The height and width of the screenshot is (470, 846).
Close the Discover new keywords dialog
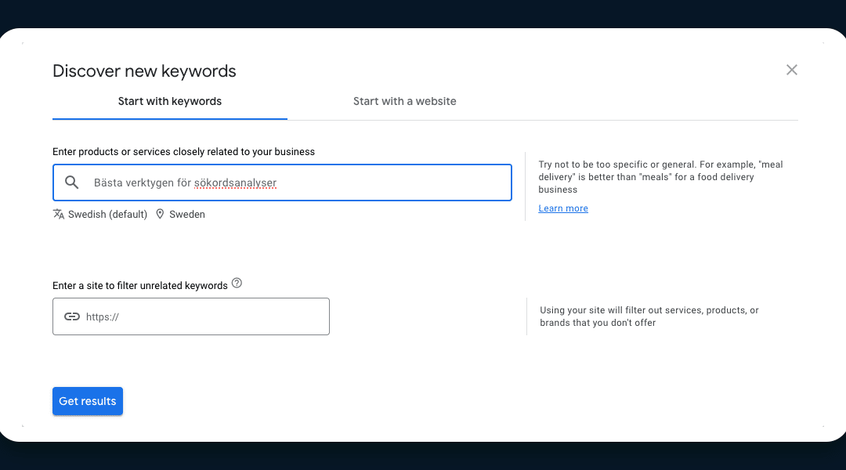(x=791, y=70)
